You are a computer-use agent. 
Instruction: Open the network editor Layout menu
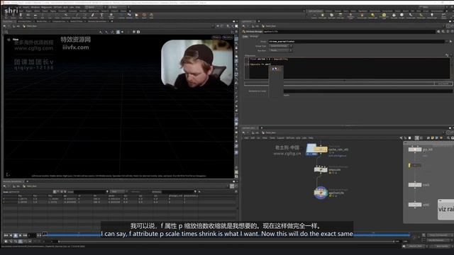(x=281, y=138)
